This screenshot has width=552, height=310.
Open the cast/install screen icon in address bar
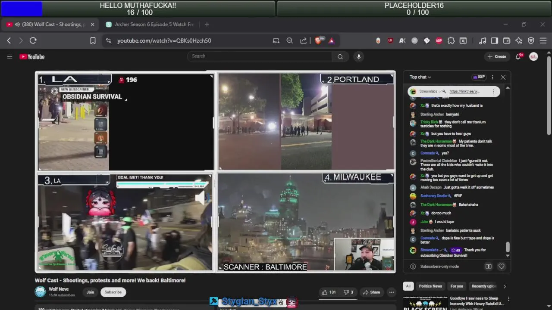tap(276, 40)
